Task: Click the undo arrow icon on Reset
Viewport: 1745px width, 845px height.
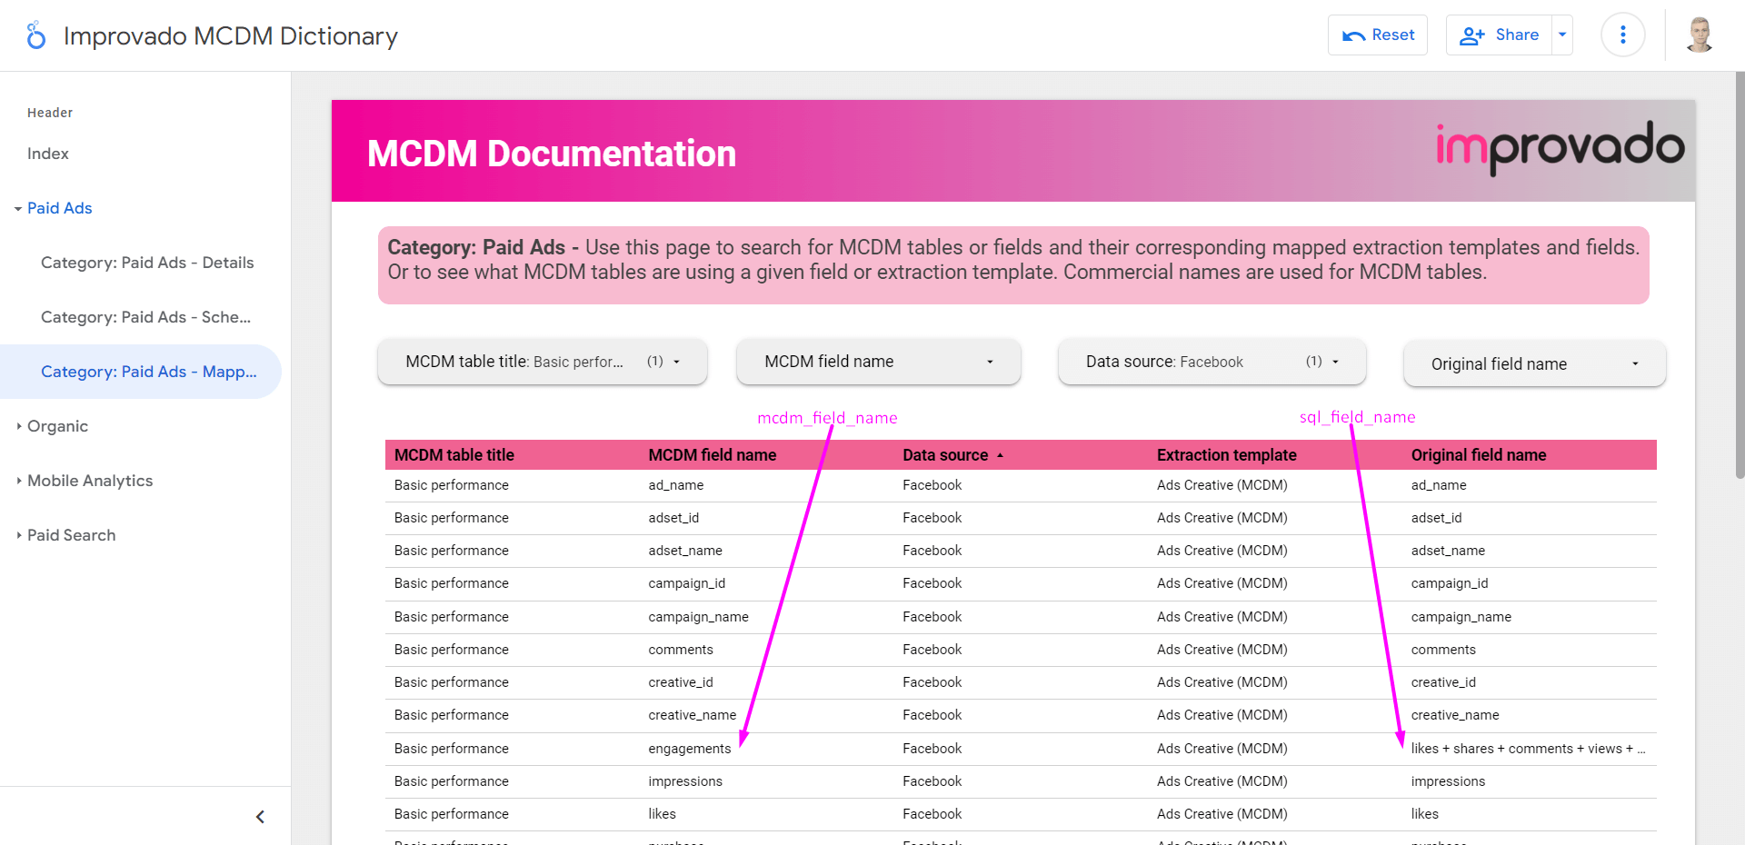Action: 1356,34
